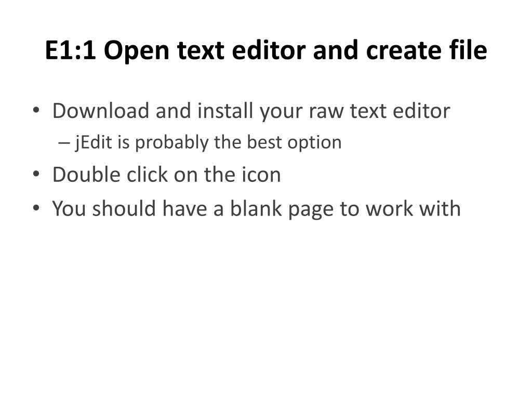This screenshot has height=399, width=532.
Task: Click the 'You should have a blank page' line
Action: click(x=257, y=209)
